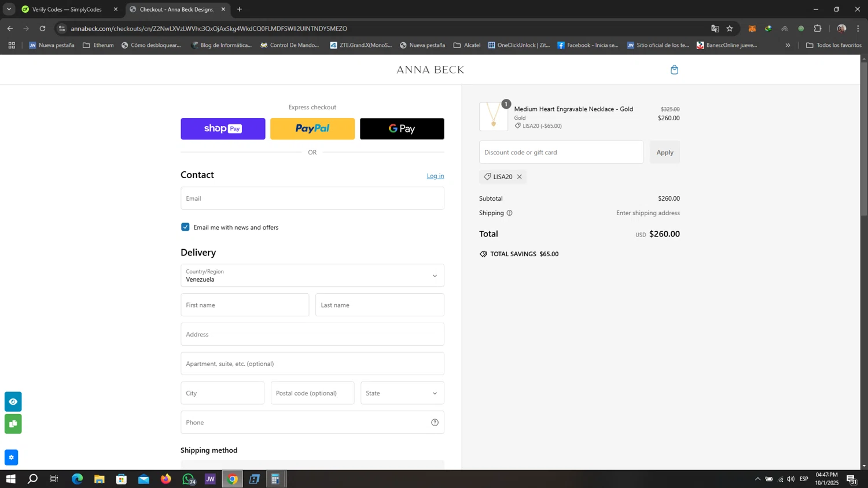Click the page vertical scrollbar
The image size is (868, 488).
[864, 138]
